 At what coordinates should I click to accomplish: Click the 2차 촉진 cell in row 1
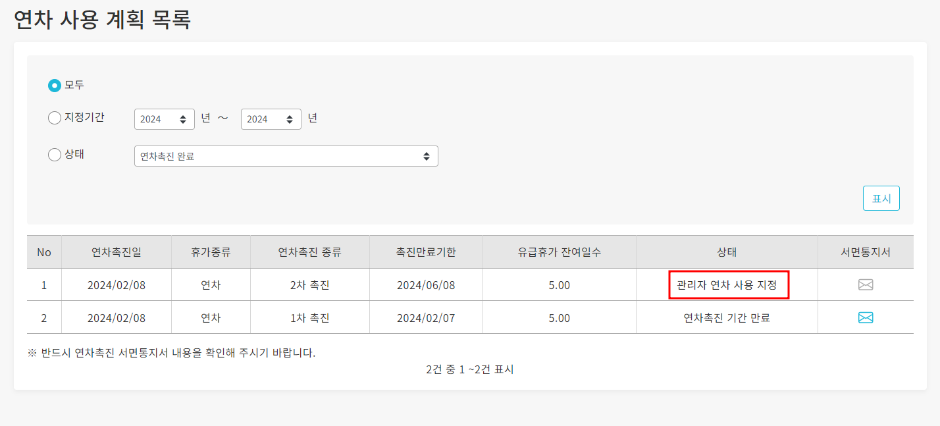point(309,285)
